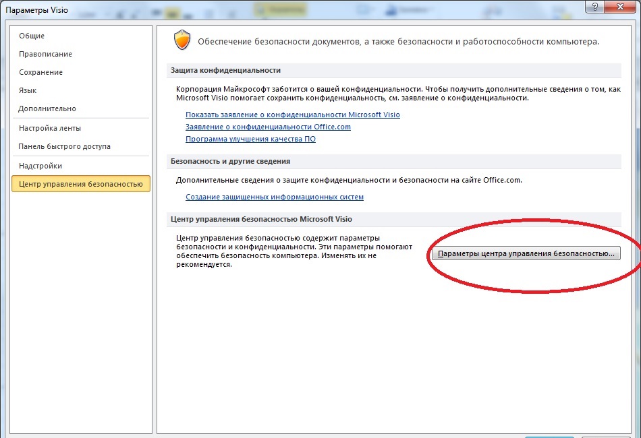
Task: Click the Безопасность и другие сведения header
Action: tap(229, 162)
